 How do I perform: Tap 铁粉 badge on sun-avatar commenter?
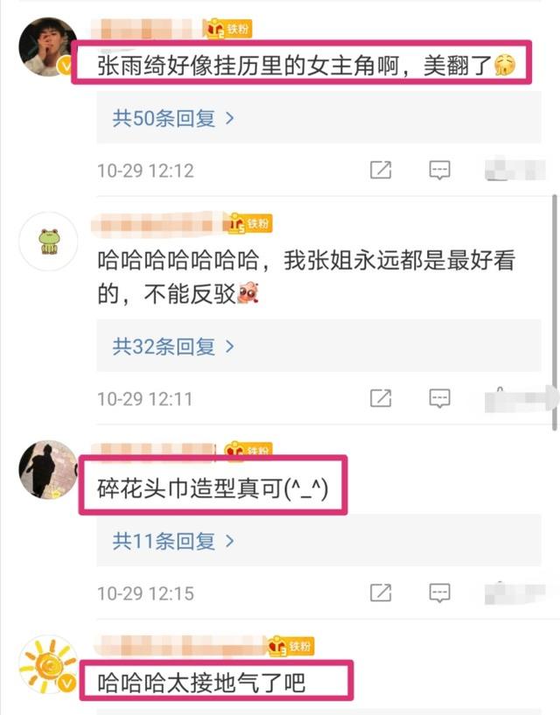(x=290, y=646)
